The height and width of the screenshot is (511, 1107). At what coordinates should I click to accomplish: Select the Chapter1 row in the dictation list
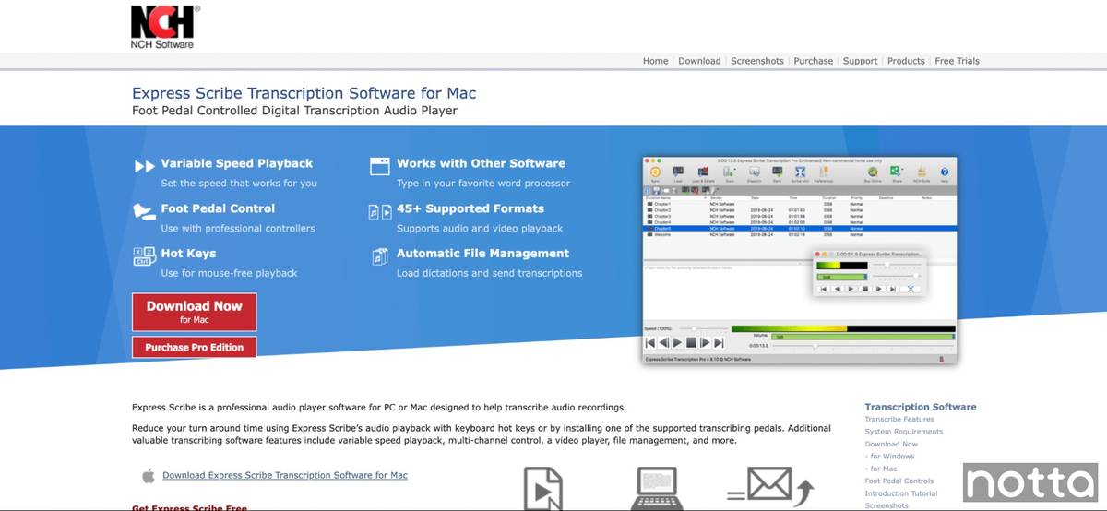pyautogui.click(x=800, y=204)
